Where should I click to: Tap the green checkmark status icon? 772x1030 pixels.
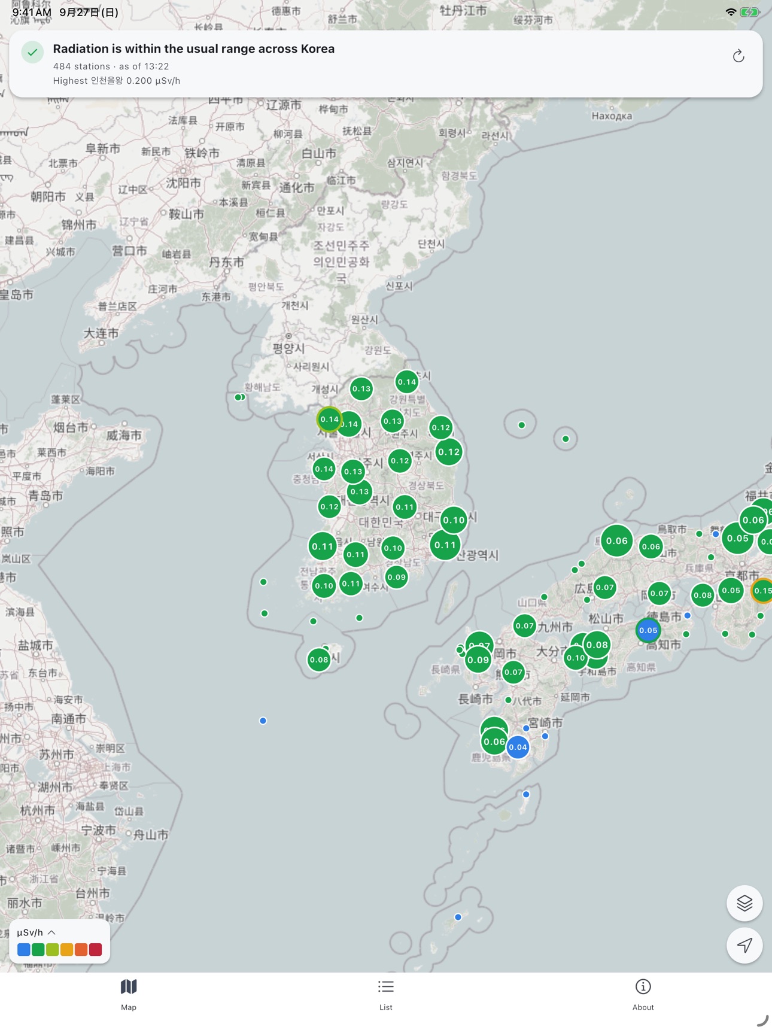(x=33, y=52)
